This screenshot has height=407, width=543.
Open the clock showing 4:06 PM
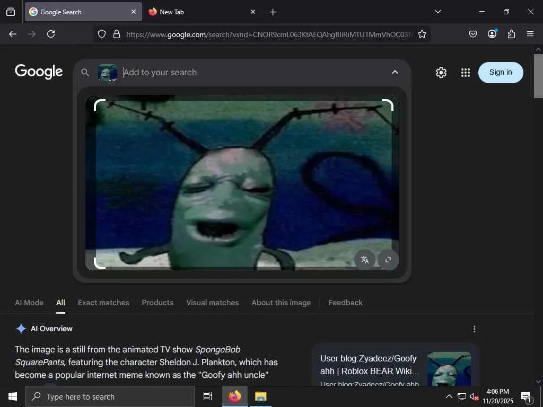click(x=497, y=396)
